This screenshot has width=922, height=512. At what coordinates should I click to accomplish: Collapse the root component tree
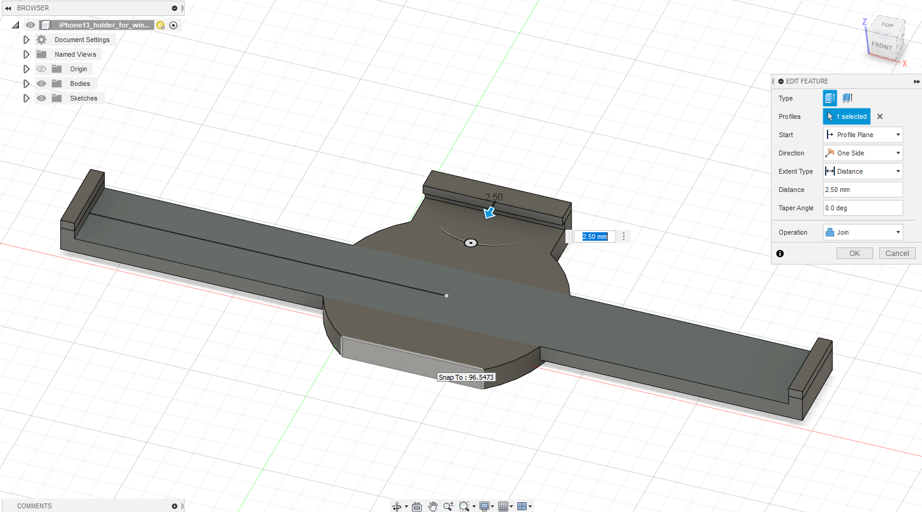coord(16,25)
